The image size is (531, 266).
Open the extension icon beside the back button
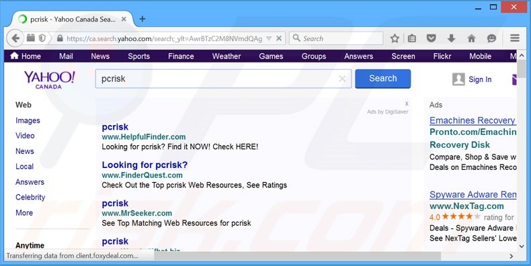pyautogui.click(x=31, y=38)
